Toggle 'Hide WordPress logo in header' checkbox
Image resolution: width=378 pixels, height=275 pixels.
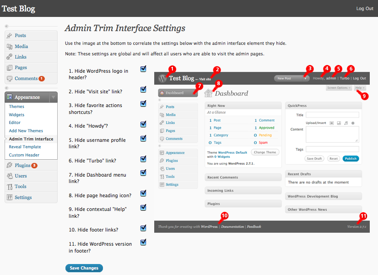143,69
